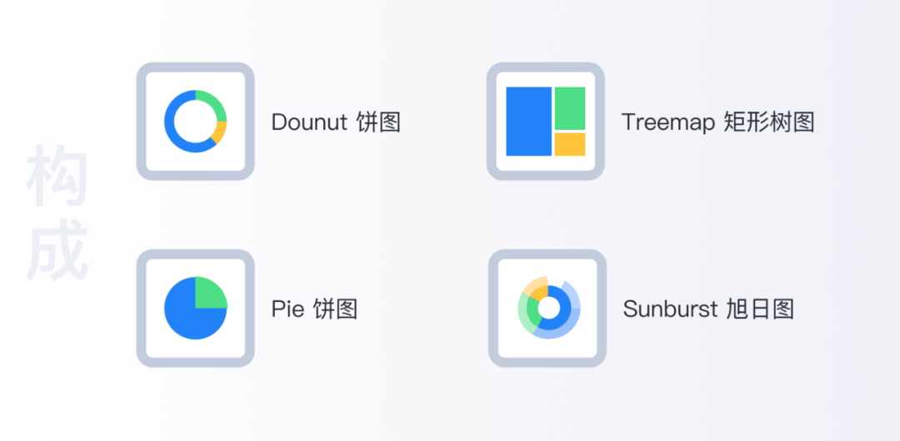The height and width of the screenshot is (441, 900).
Task: Open the Sunburst chart icon
Action: click(x=547, y=309)
